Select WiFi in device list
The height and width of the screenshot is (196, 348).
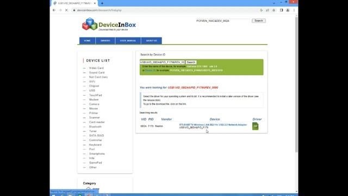pos(92,82)
